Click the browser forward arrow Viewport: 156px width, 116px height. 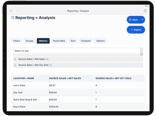tap(18, 11)
